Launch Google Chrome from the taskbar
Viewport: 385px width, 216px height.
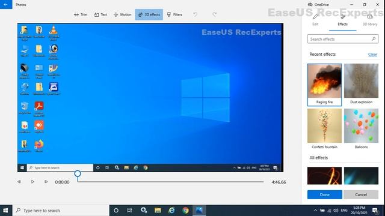185,211
